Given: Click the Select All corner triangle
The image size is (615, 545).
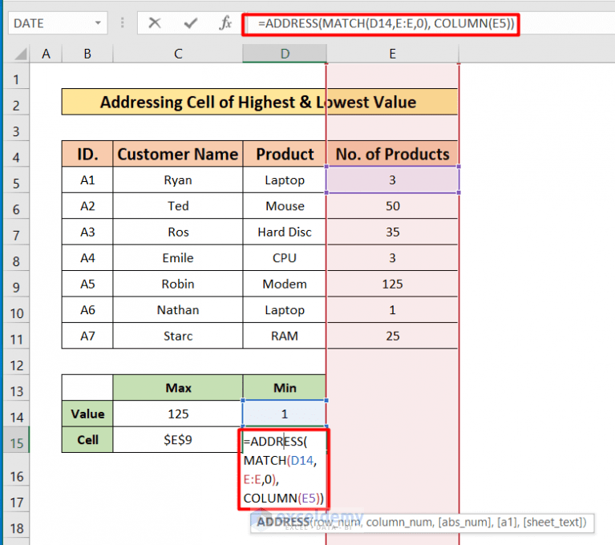Looking at the screenshot, I should pyautogui.click(x=20, y=54).
